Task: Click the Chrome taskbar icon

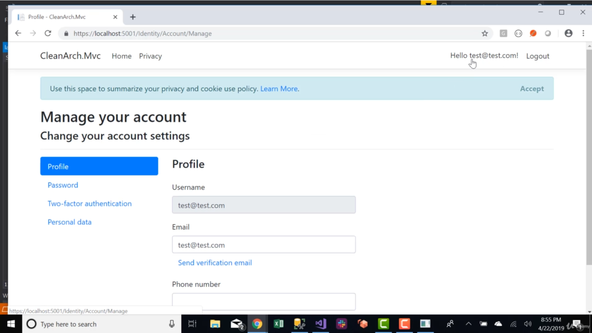Action: click(257, 324)
